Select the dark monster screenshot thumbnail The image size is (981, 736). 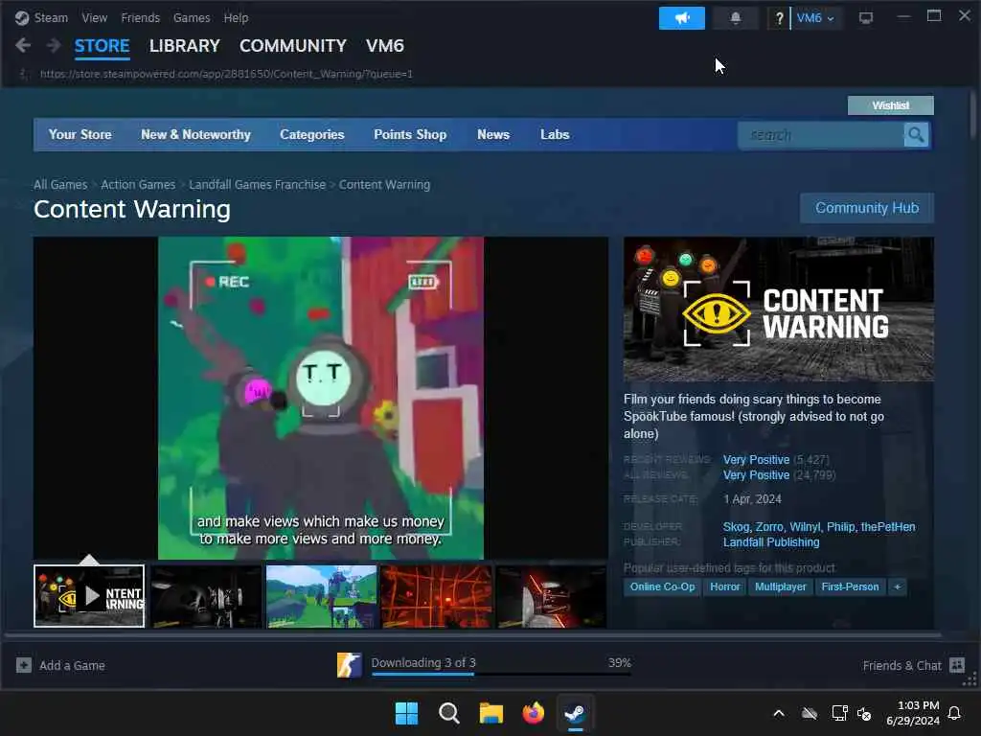click(206, 596)
